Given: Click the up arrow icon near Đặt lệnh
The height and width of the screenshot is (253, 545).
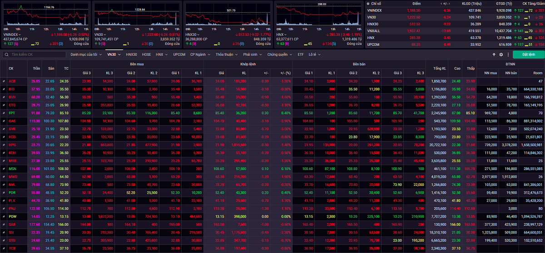Looking at the screenshot, I should pos(494,54).
